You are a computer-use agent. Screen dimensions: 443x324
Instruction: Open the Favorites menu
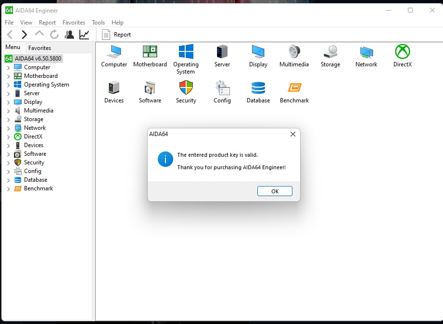74,22
